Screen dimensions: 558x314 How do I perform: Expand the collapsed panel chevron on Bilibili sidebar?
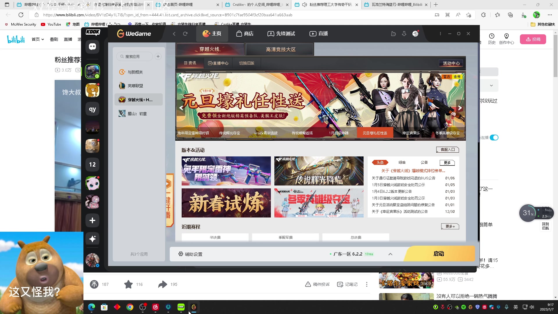click(x=491, y=85)
